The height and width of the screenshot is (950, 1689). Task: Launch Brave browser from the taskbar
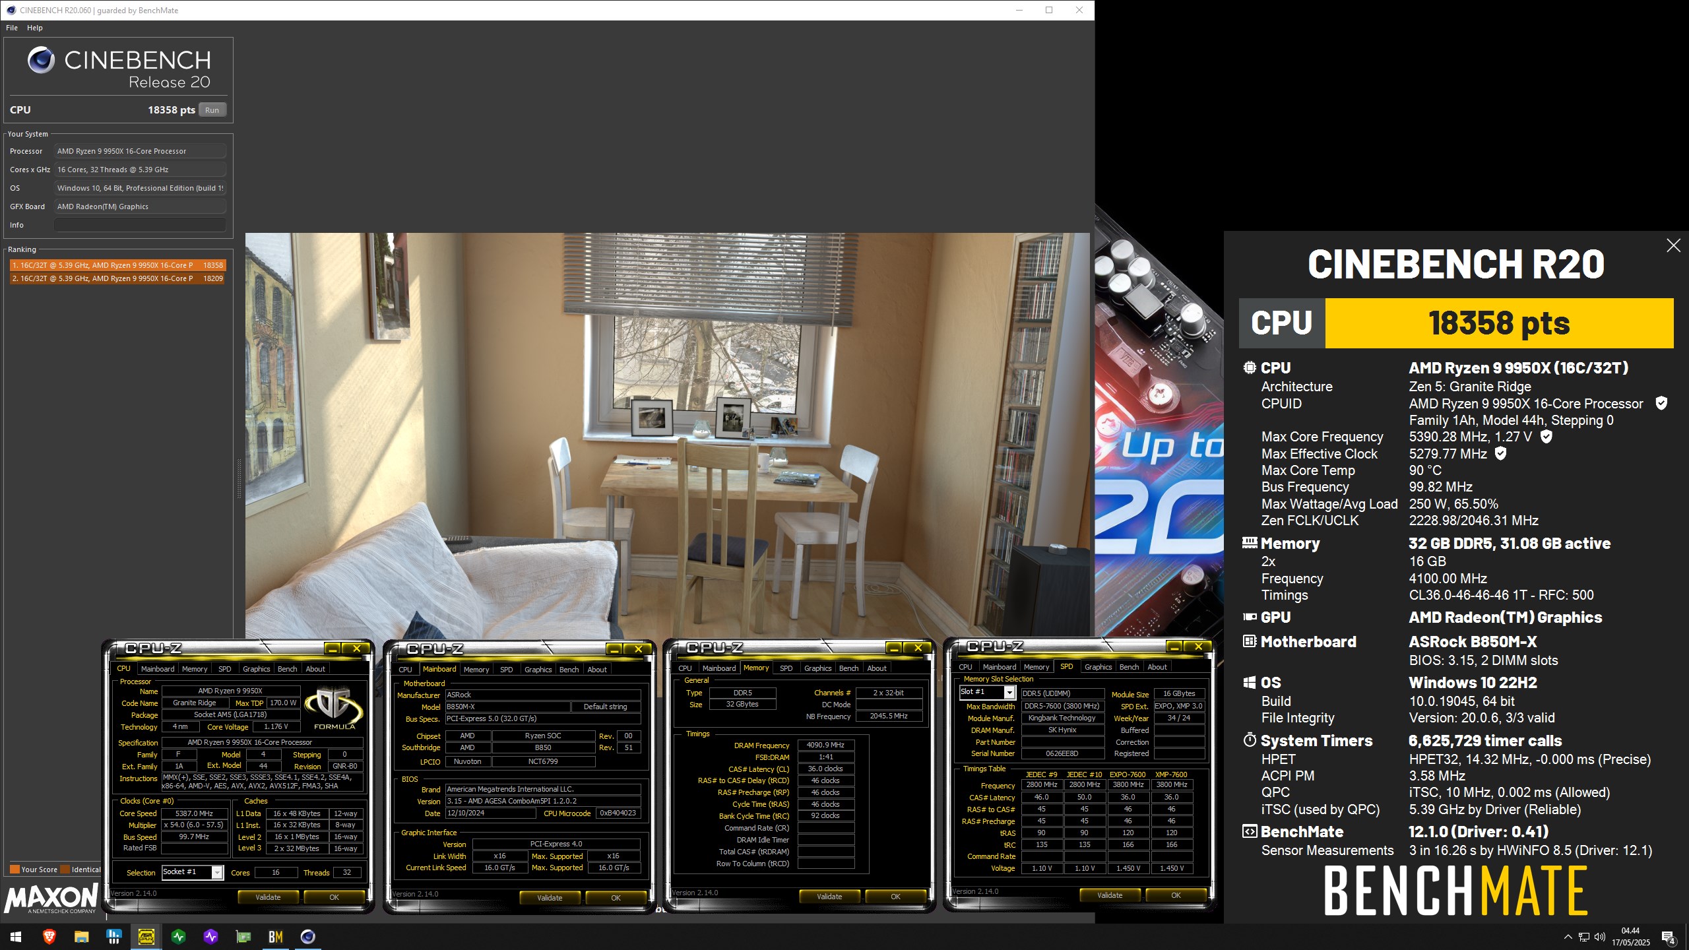(x=49, y=937)
